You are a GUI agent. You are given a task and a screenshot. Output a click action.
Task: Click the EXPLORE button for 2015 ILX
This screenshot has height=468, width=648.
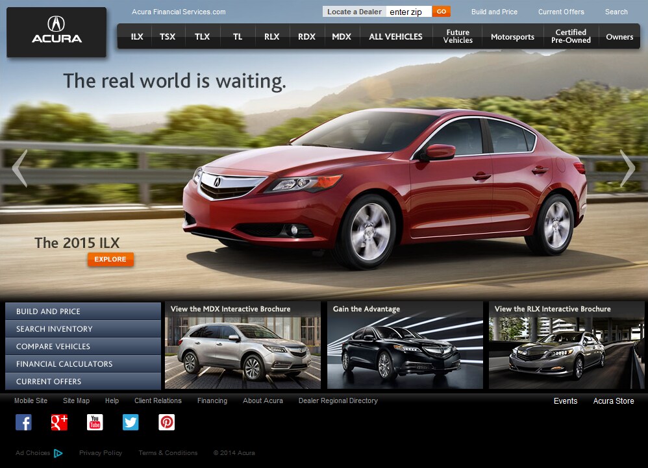click(x=110, y=260)
